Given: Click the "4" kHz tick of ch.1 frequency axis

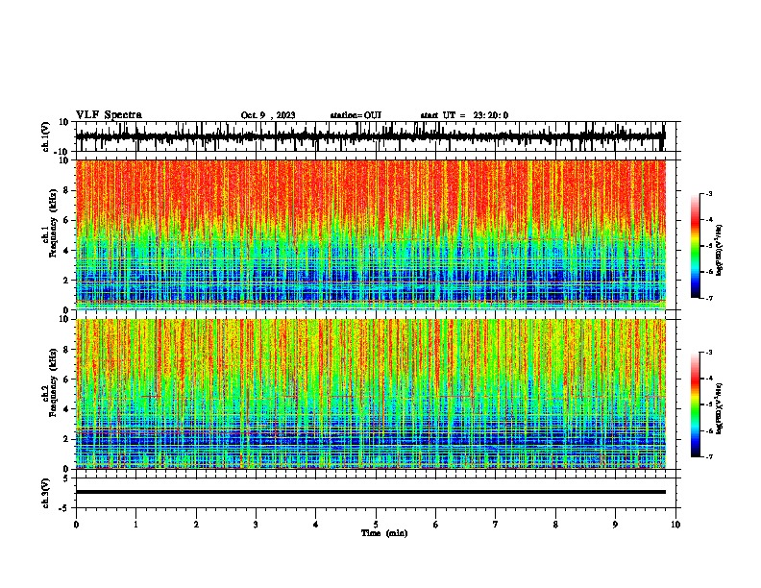Looking at the screenshot, I should pos(66,251).
